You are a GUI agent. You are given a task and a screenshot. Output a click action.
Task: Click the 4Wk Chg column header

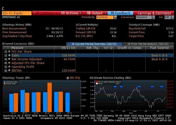click(87, 48)
